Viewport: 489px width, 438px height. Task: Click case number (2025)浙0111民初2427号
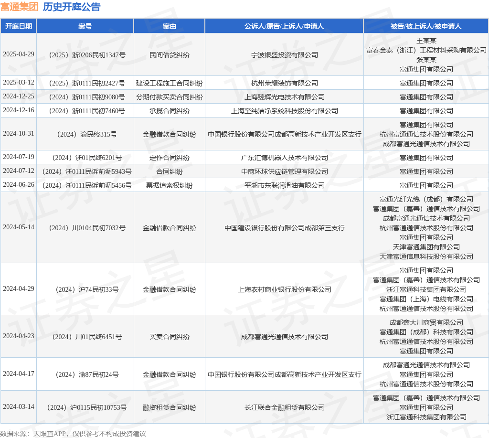coord(85,83)
